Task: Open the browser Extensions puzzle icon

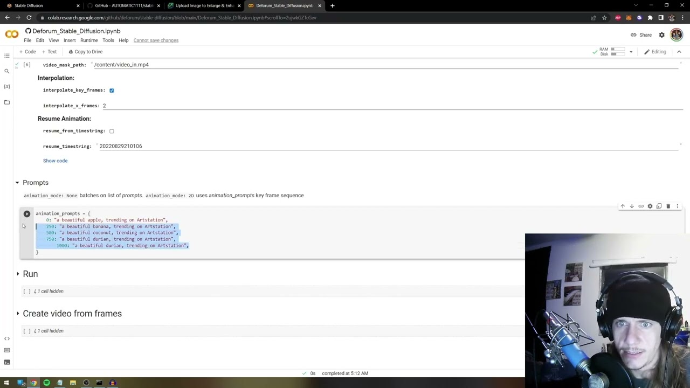Action: tap(650, 18)
